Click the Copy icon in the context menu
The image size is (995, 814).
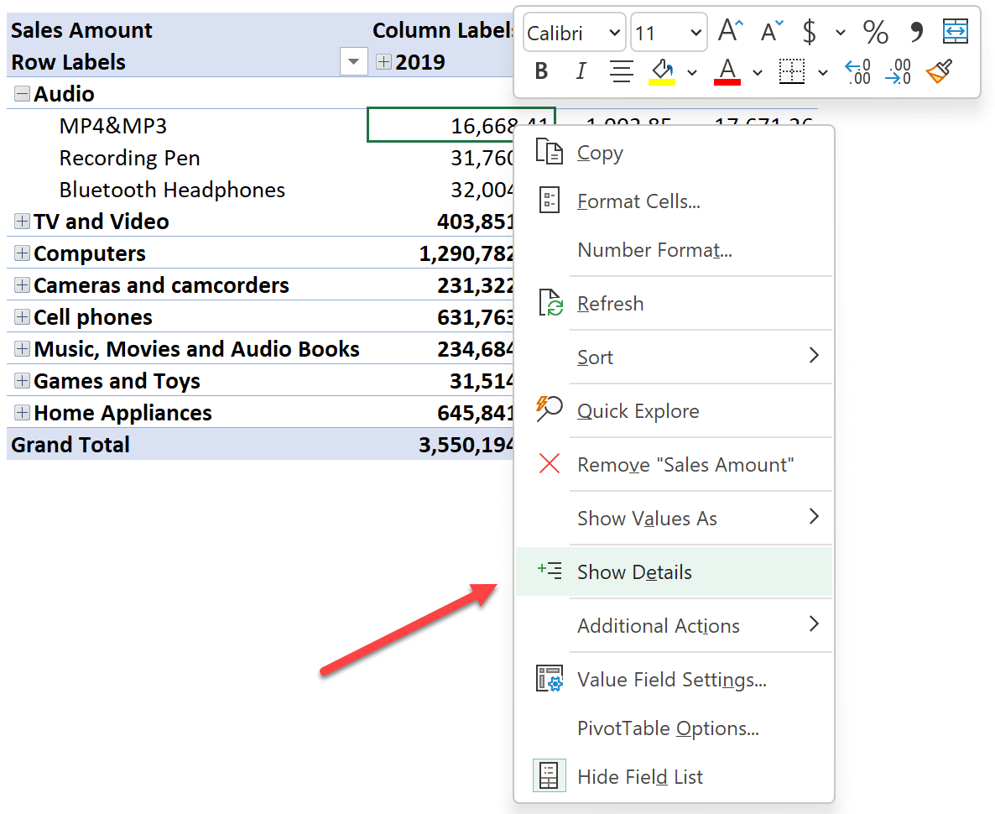[550, 151]
